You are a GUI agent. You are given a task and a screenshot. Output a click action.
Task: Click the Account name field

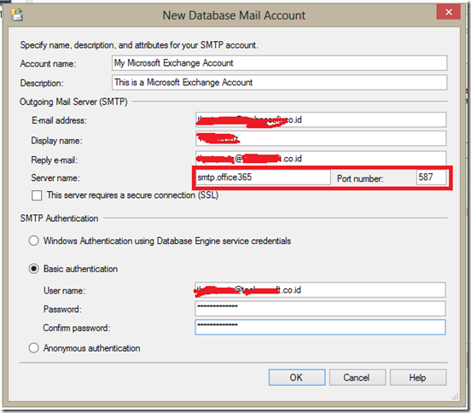tap(279, 63)
